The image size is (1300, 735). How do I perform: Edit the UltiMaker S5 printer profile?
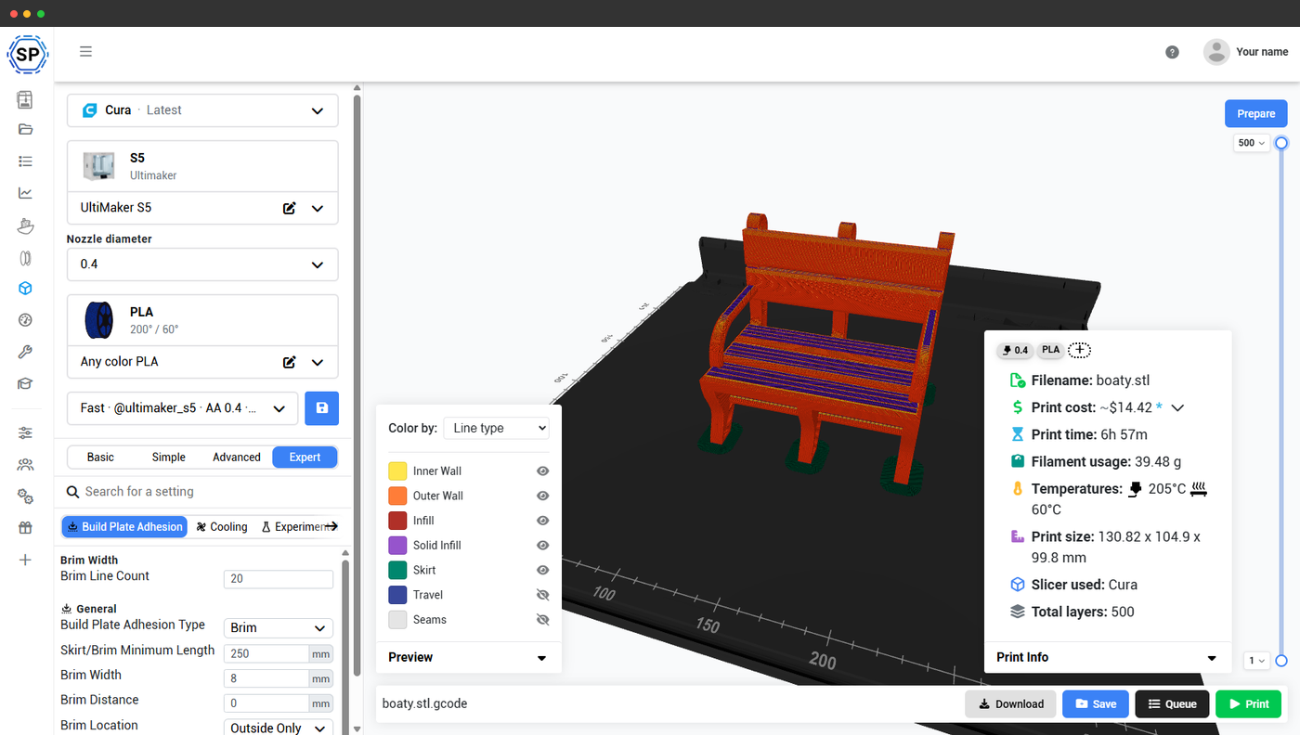point(290,208)
